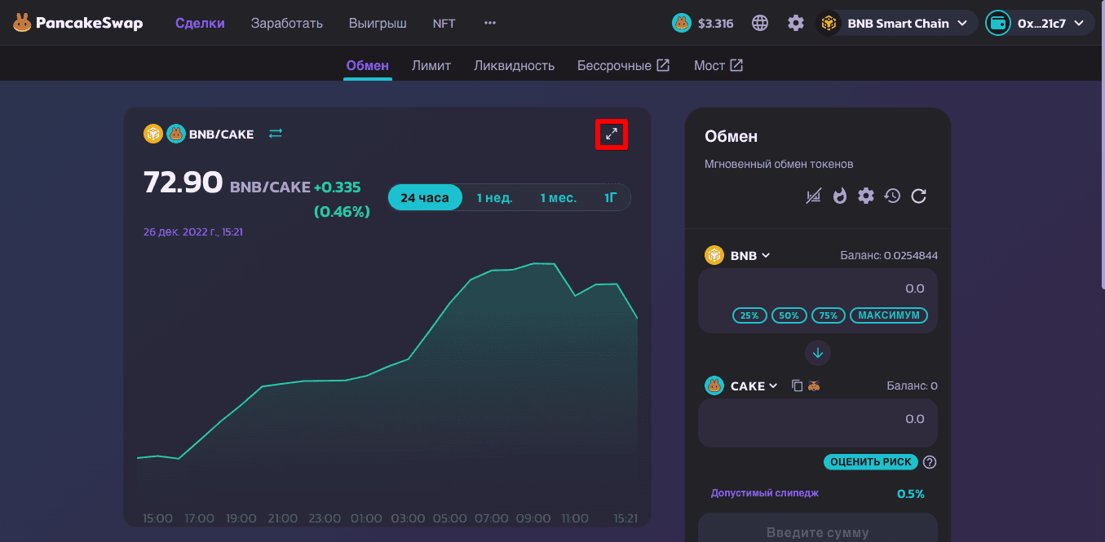Click the 09:00 axis label

[x=534, y=518]
